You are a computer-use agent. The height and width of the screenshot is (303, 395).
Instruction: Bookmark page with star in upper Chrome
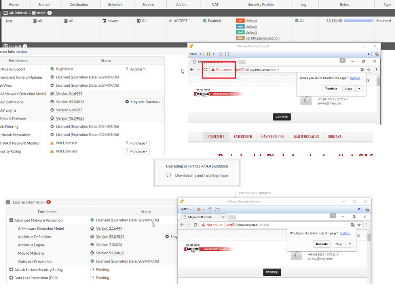tap(368, 70)
